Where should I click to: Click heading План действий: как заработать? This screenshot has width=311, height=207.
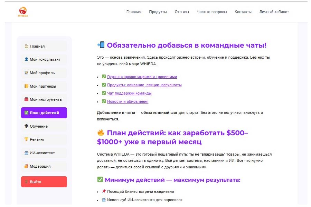point(172,137)
